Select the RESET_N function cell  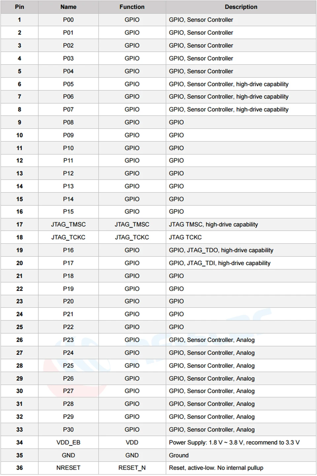coord(132,468)
